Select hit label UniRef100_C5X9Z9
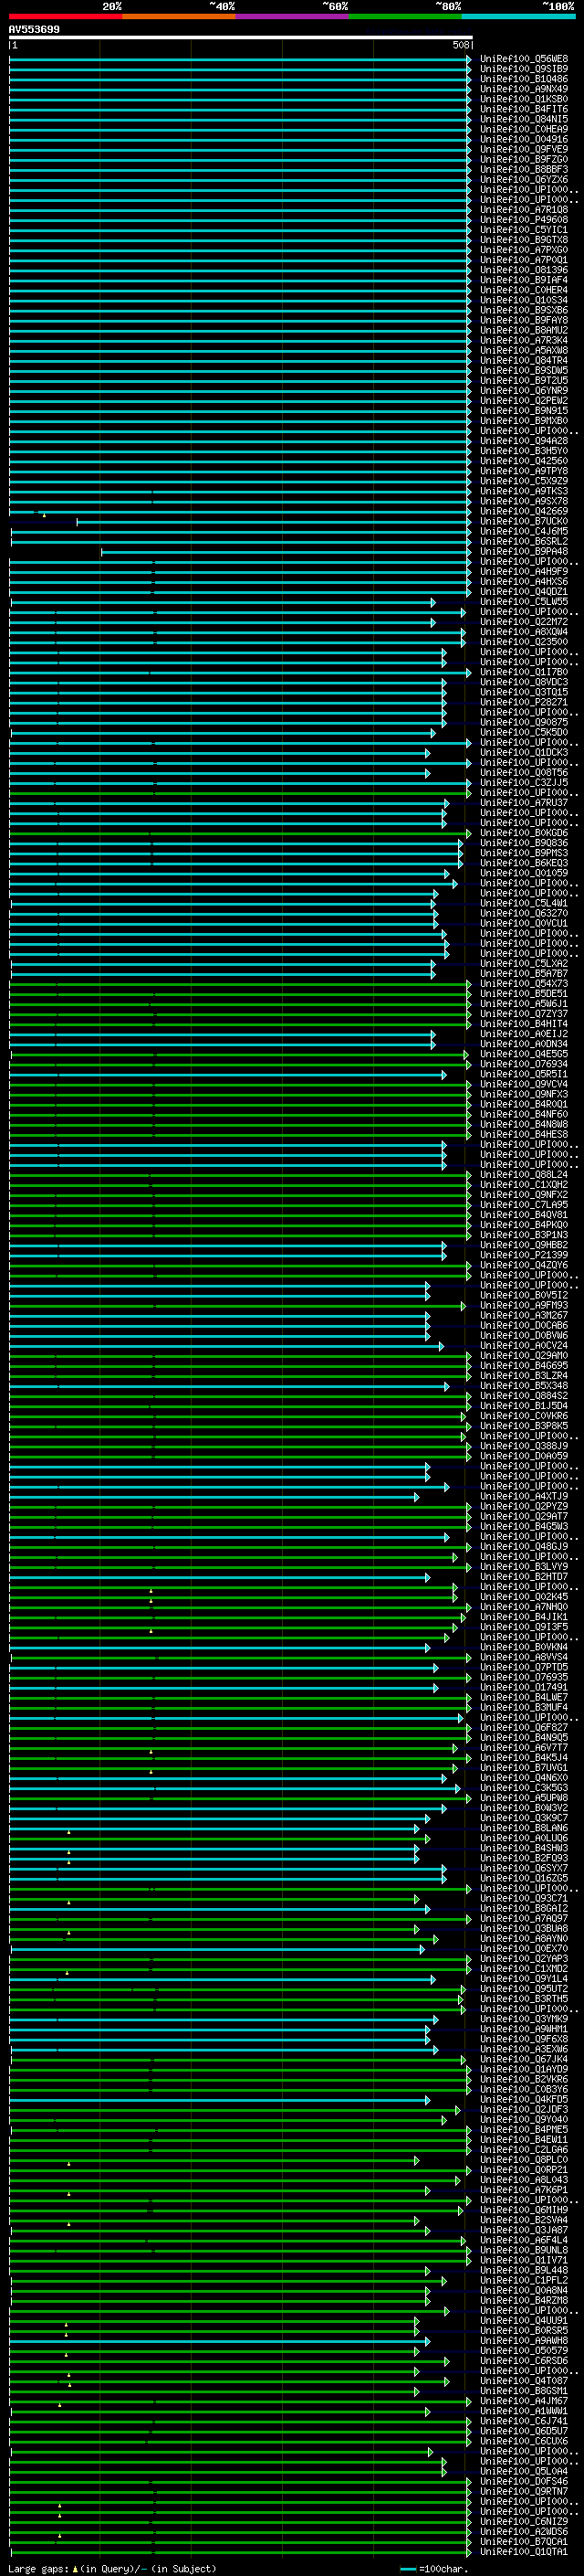 tap(524, 481)
